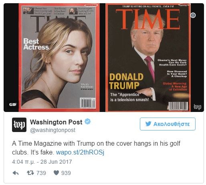Click the wp watermark on the image

[x=197, y=107]
